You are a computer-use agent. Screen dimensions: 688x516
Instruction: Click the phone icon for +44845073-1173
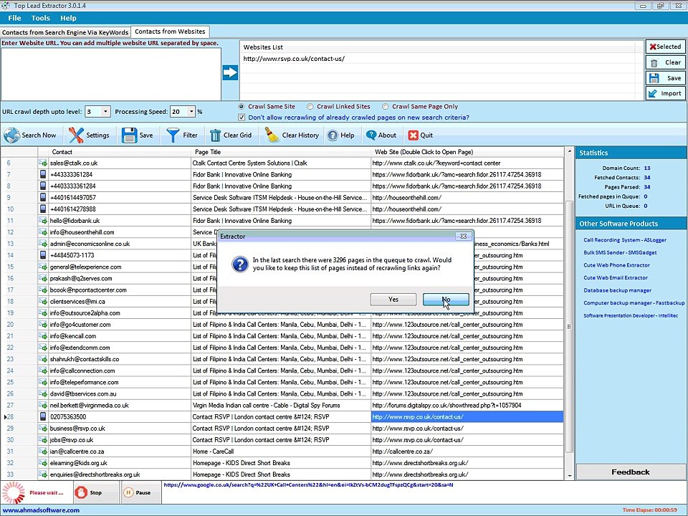(43, 255)
